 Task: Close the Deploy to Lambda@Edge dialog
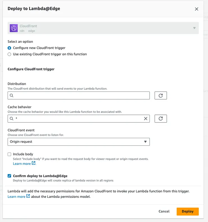(x=196, y=9)
